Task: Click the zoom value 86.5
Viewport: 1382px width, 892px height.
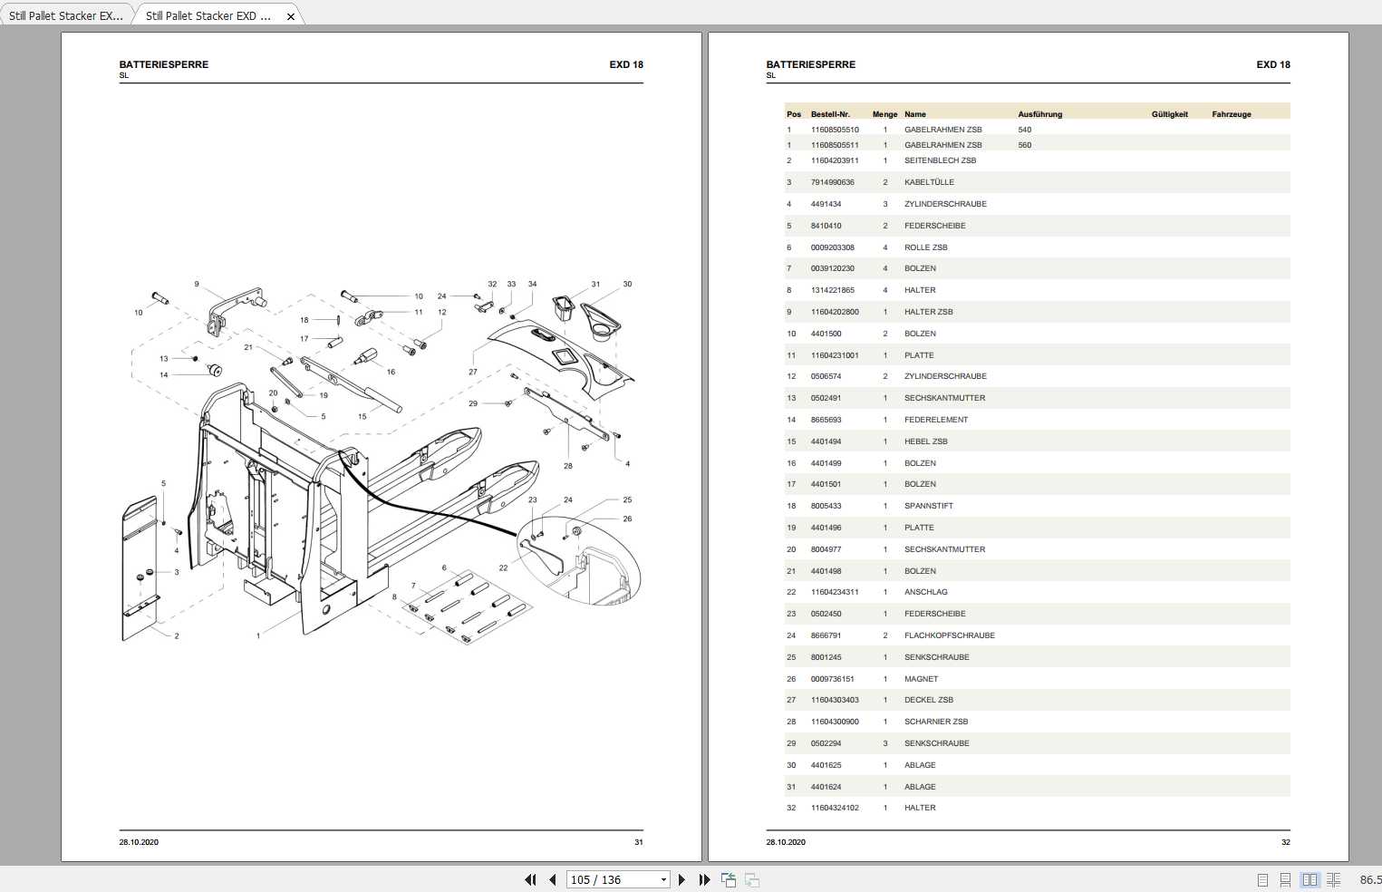Action: 1369,879
